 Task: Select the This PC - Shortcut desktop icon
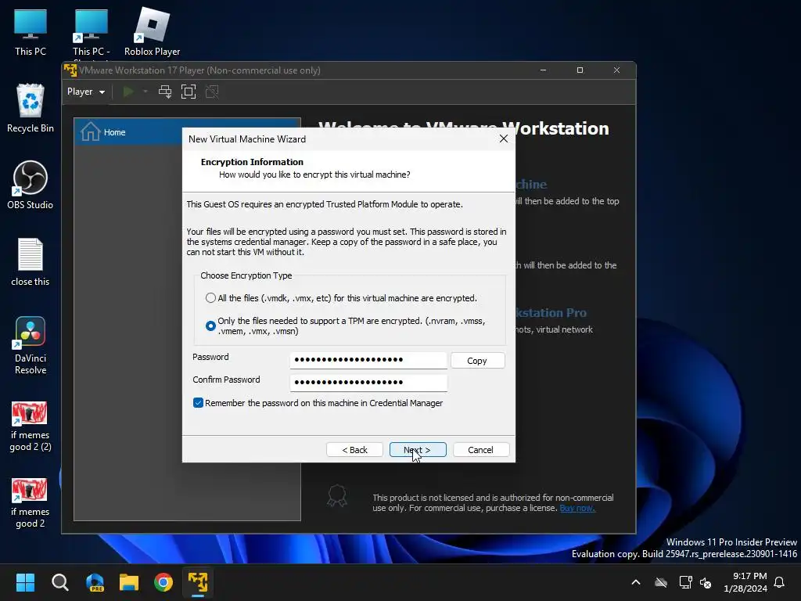[91, 34]
